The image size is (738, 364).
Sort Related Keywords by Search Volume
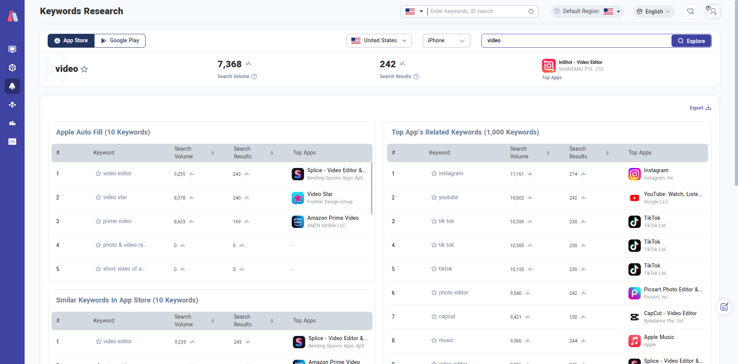[548, 153]
